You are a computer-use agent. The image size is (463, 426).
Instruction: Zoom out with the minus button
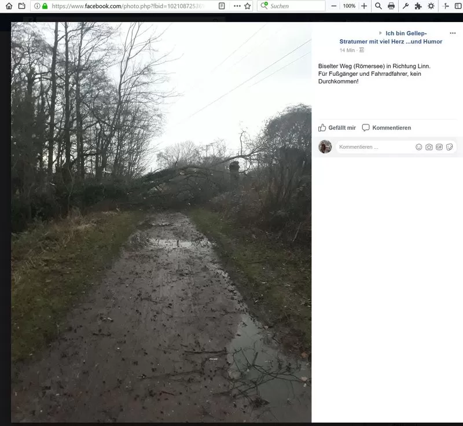tap(334, 6)
